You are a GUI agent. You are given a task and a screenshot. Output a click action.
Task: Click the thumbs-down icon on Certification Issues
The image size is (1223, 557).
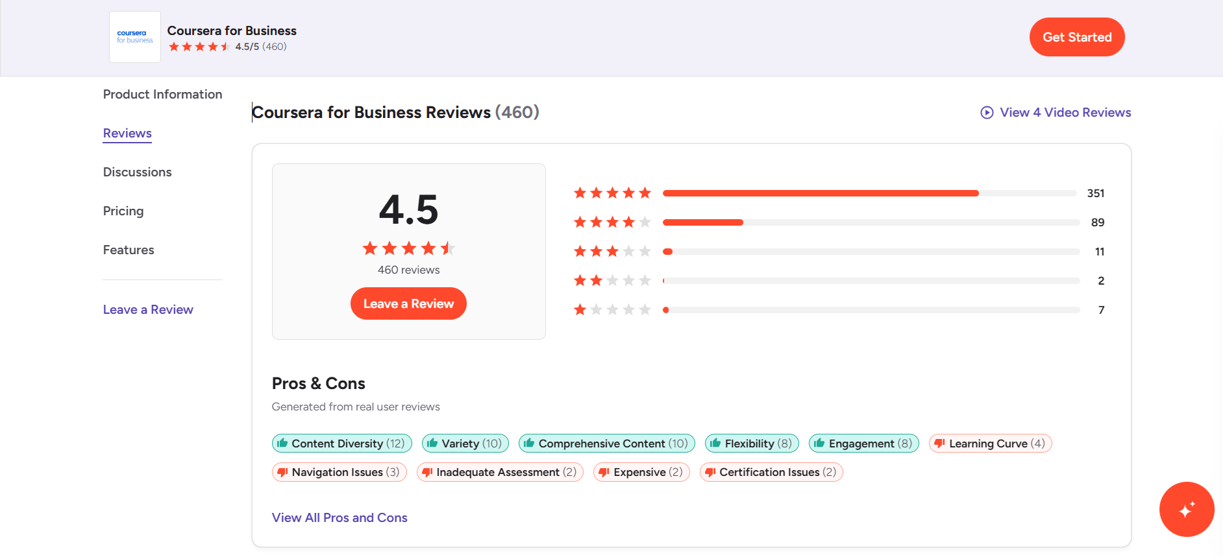pyautogui.click(x=710, y=472)
